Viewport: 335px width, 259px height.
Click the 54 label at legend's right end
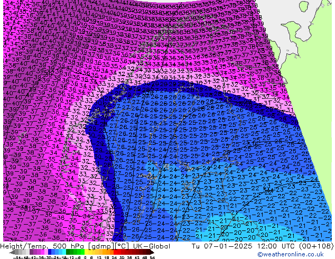(152, 257)
